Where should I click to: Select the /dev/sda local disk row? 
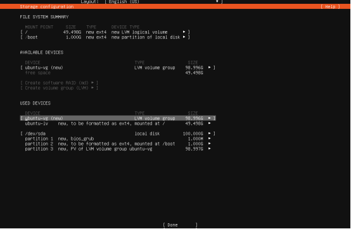point(118,133)
